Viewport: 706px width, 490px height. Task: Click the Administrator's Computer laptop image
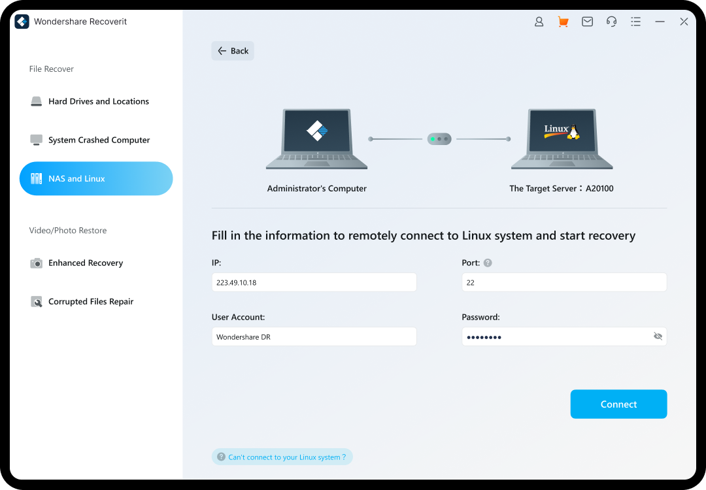316,139
